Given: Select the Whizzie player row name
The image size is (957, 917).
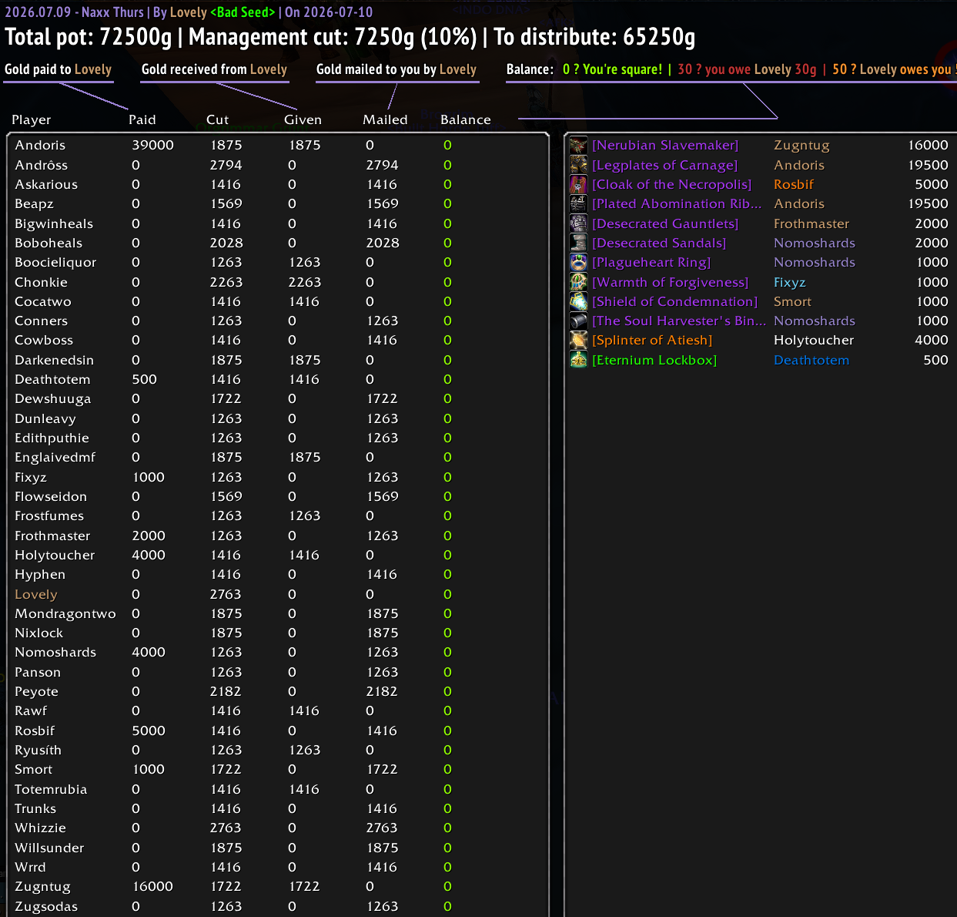Looking at the screenshot, I should (40, 828).
